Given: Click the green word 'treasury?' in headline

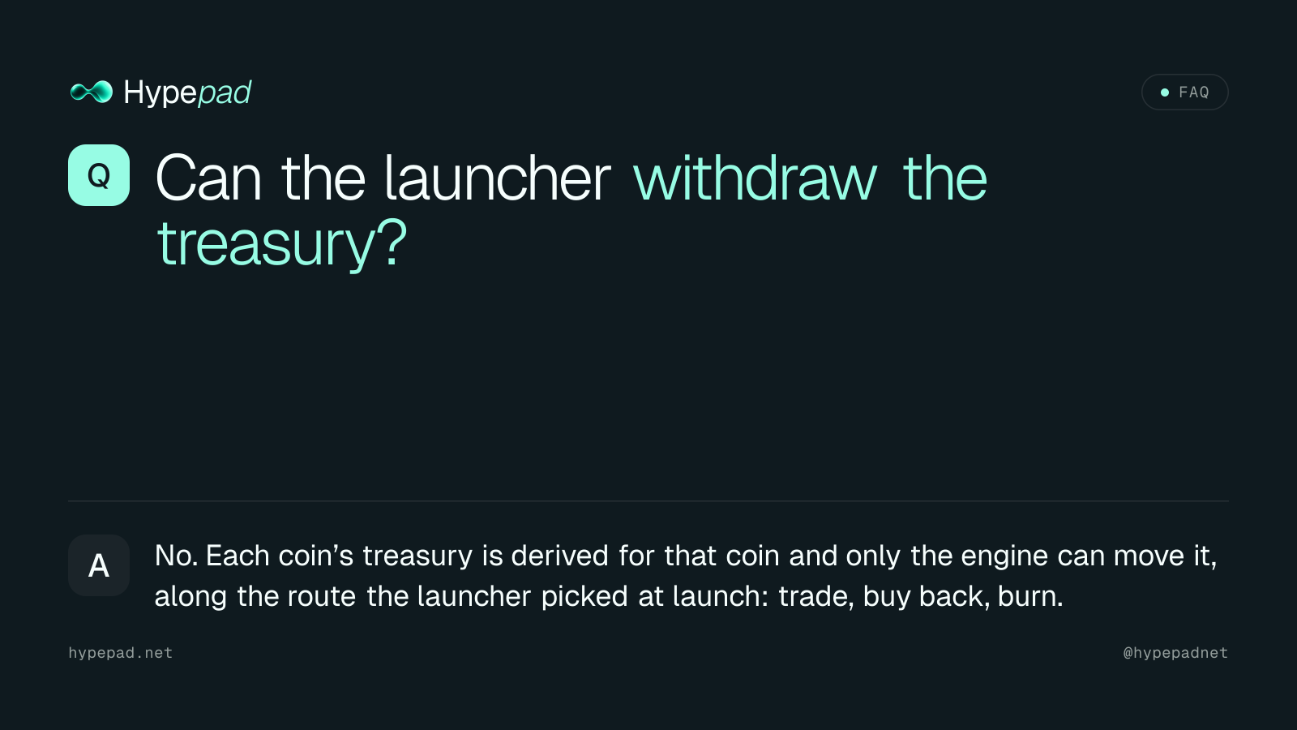Looking at the screenshot, I should click(282, 244).
